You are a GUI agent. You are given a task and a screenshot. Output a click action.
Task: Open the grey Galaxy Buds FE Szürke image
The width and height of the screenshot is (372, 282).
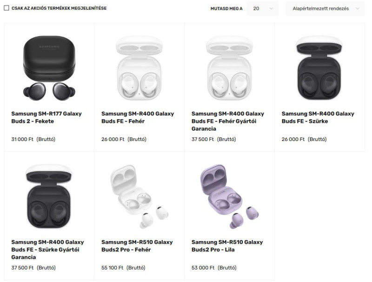319,68
